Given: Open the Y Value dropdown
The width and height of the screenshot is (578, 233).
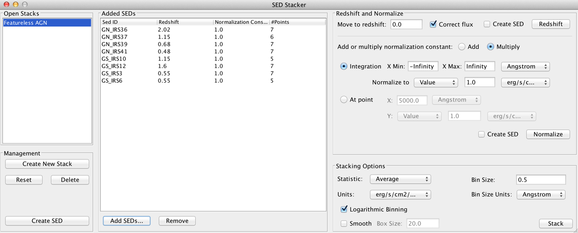Looking at the screenshot, I should [419, 116].
